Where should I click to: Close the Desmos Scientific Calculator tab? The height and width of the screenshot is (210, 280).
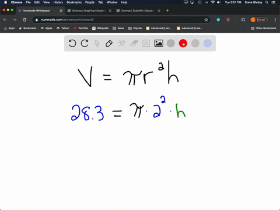point(159,10)
